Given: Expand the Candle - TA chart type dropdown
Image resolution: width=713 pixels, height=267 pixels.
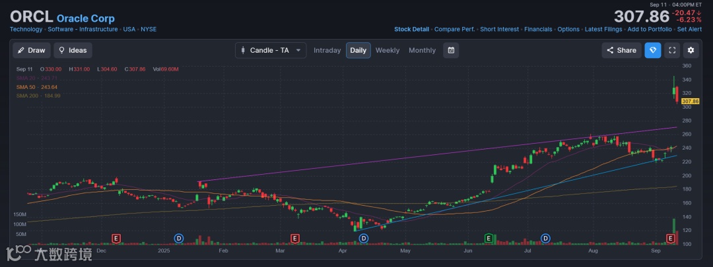Looking at the screenshot, I should pyautogui.click(x=271, y=50).
